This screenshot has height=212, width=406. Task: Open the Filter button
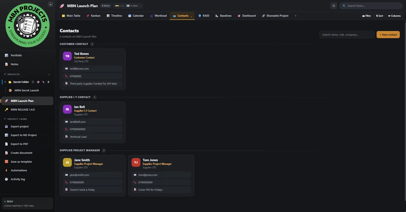(x=366, y=16)
